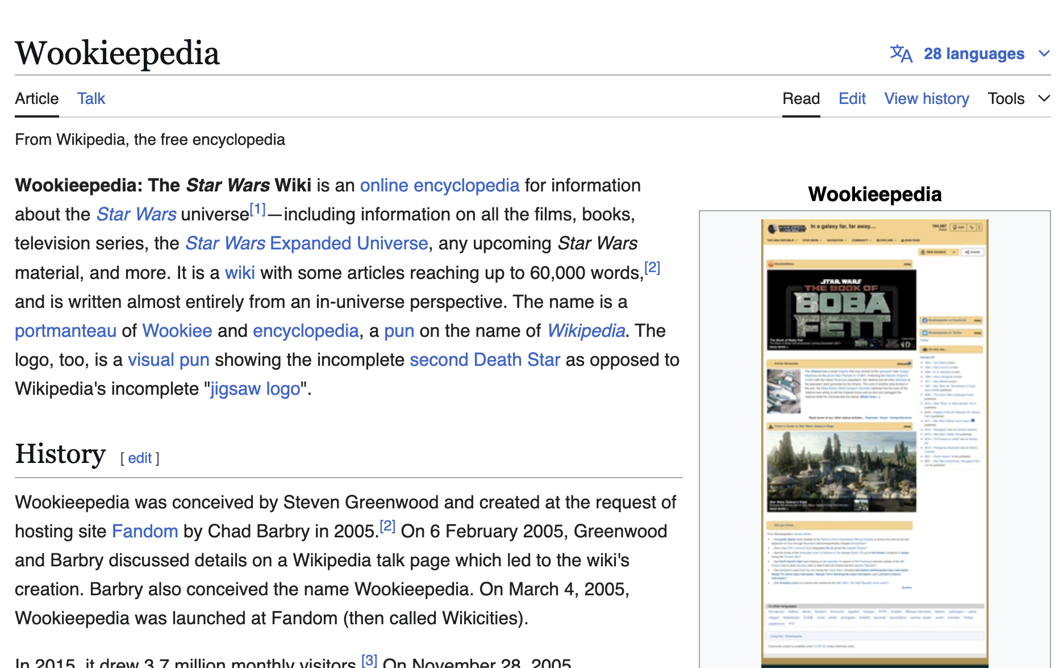The image size is (1059, 668).
Task: Jump to citation 1 after universe
Action: click(x=258, y=210)
